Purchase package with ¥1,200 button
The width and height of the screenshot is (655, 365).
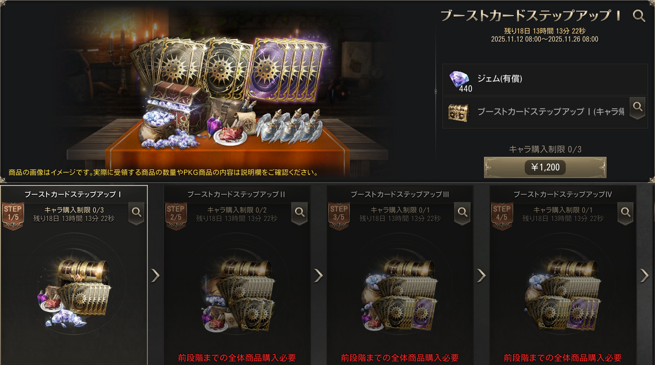click(x=545, y=167)
